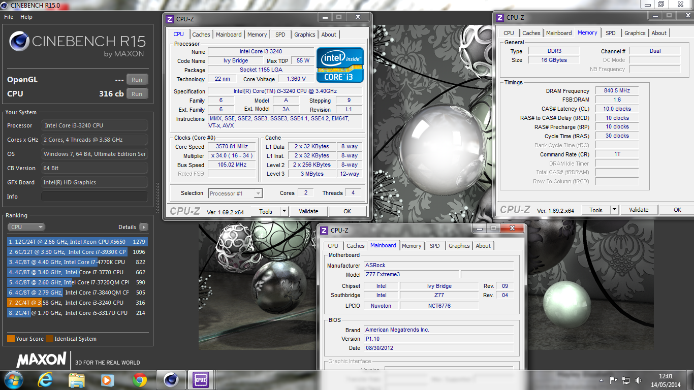Click Validate in the processor CPU-Z window
The height and width of the screenshot is (390, 694).
pyautogui.click(x=308, y=211)
